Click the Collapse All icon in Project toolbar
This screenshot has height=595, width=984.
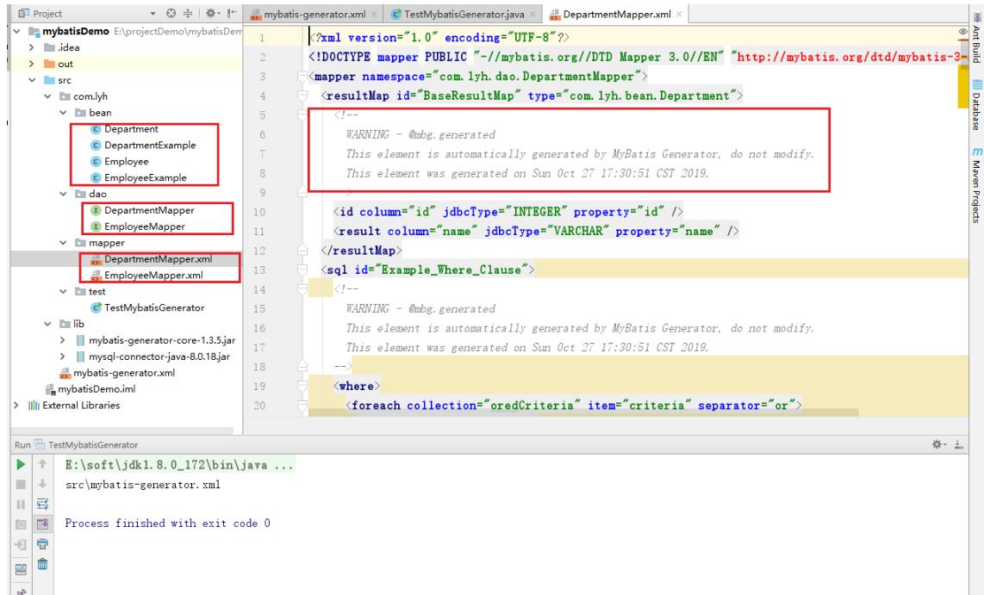(188, 13)
